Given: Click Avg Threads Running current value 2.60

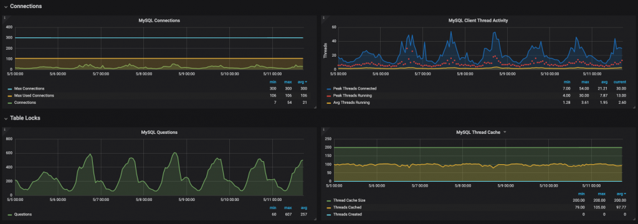Looking at the screenshot, I should pyautogui.click(x=622, y=103).
